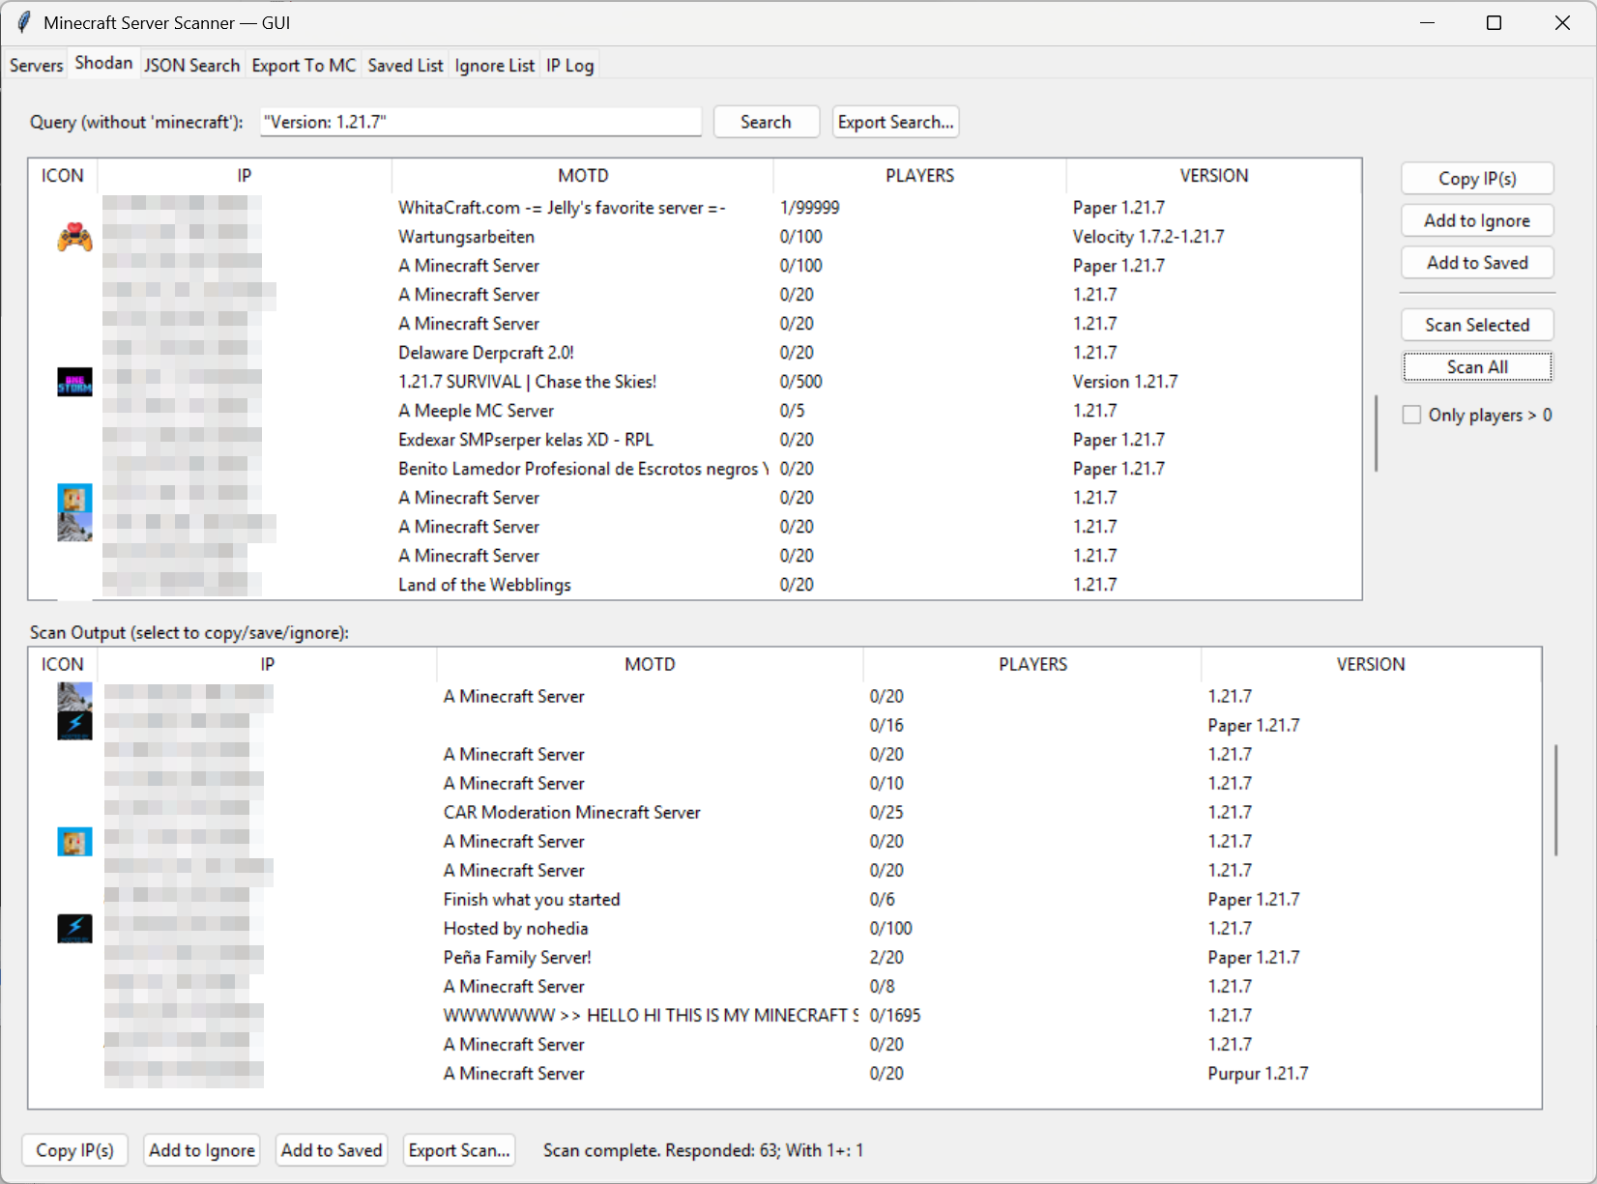
Task: Open the JSON Search tab
Action: pos(191,65)
